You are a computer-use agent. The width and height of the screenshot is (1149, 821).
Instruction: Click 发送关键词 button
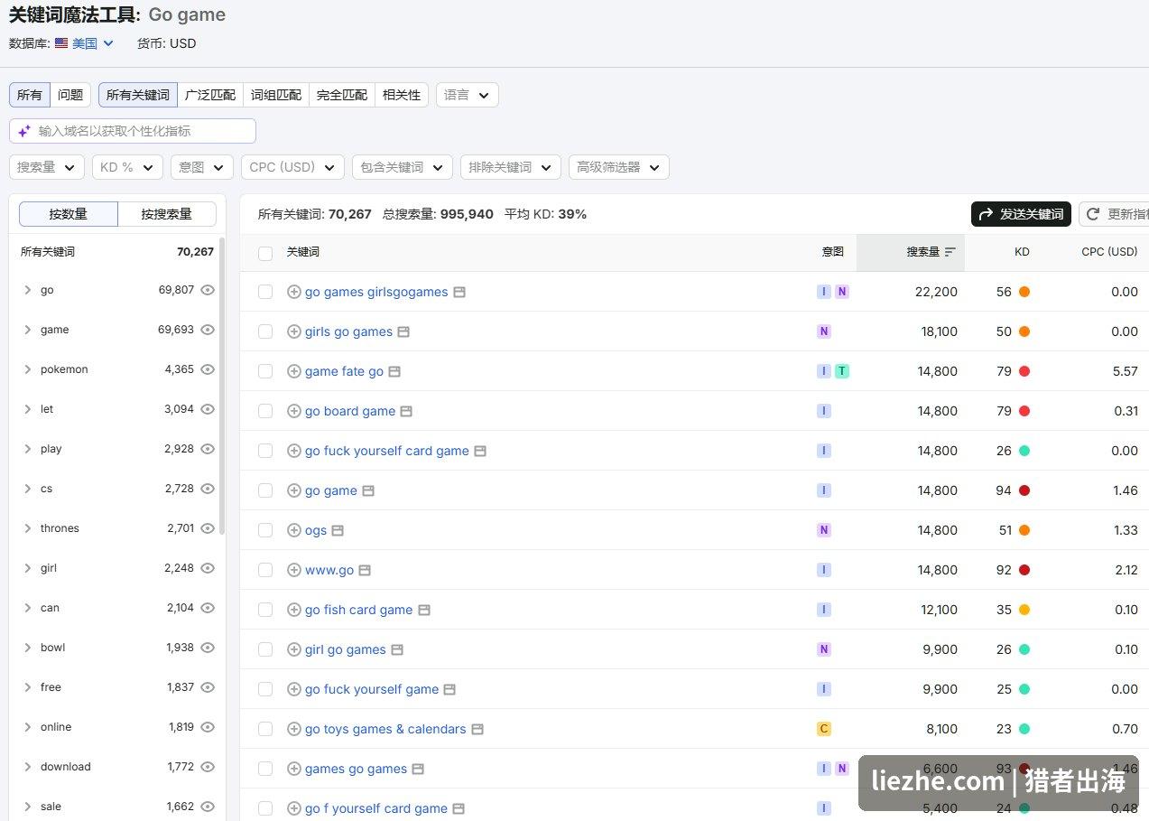click(x=1021, y=214)
